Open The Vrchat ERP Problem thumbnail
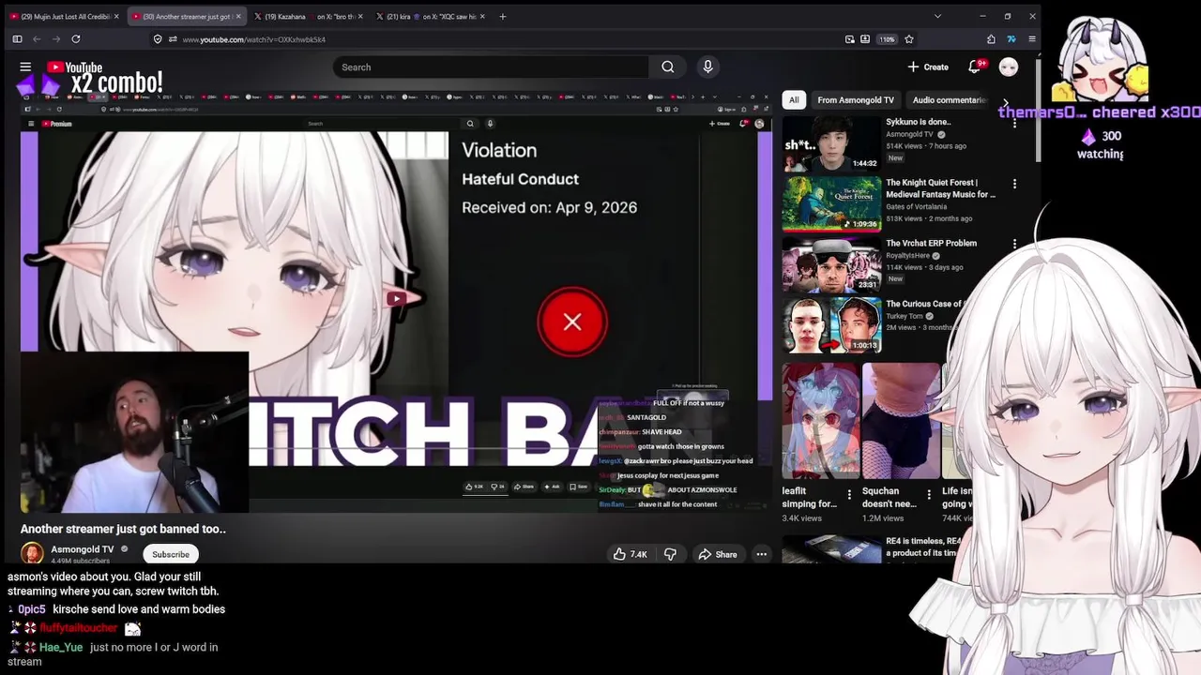Image resolution: width=1201 pixels, height=675 pixels. tap(831, 264)
